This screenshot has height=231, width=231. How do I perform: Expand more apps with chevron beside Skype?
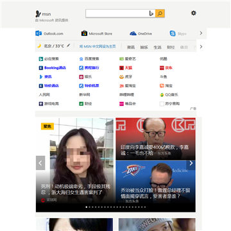tap(201, 33)
